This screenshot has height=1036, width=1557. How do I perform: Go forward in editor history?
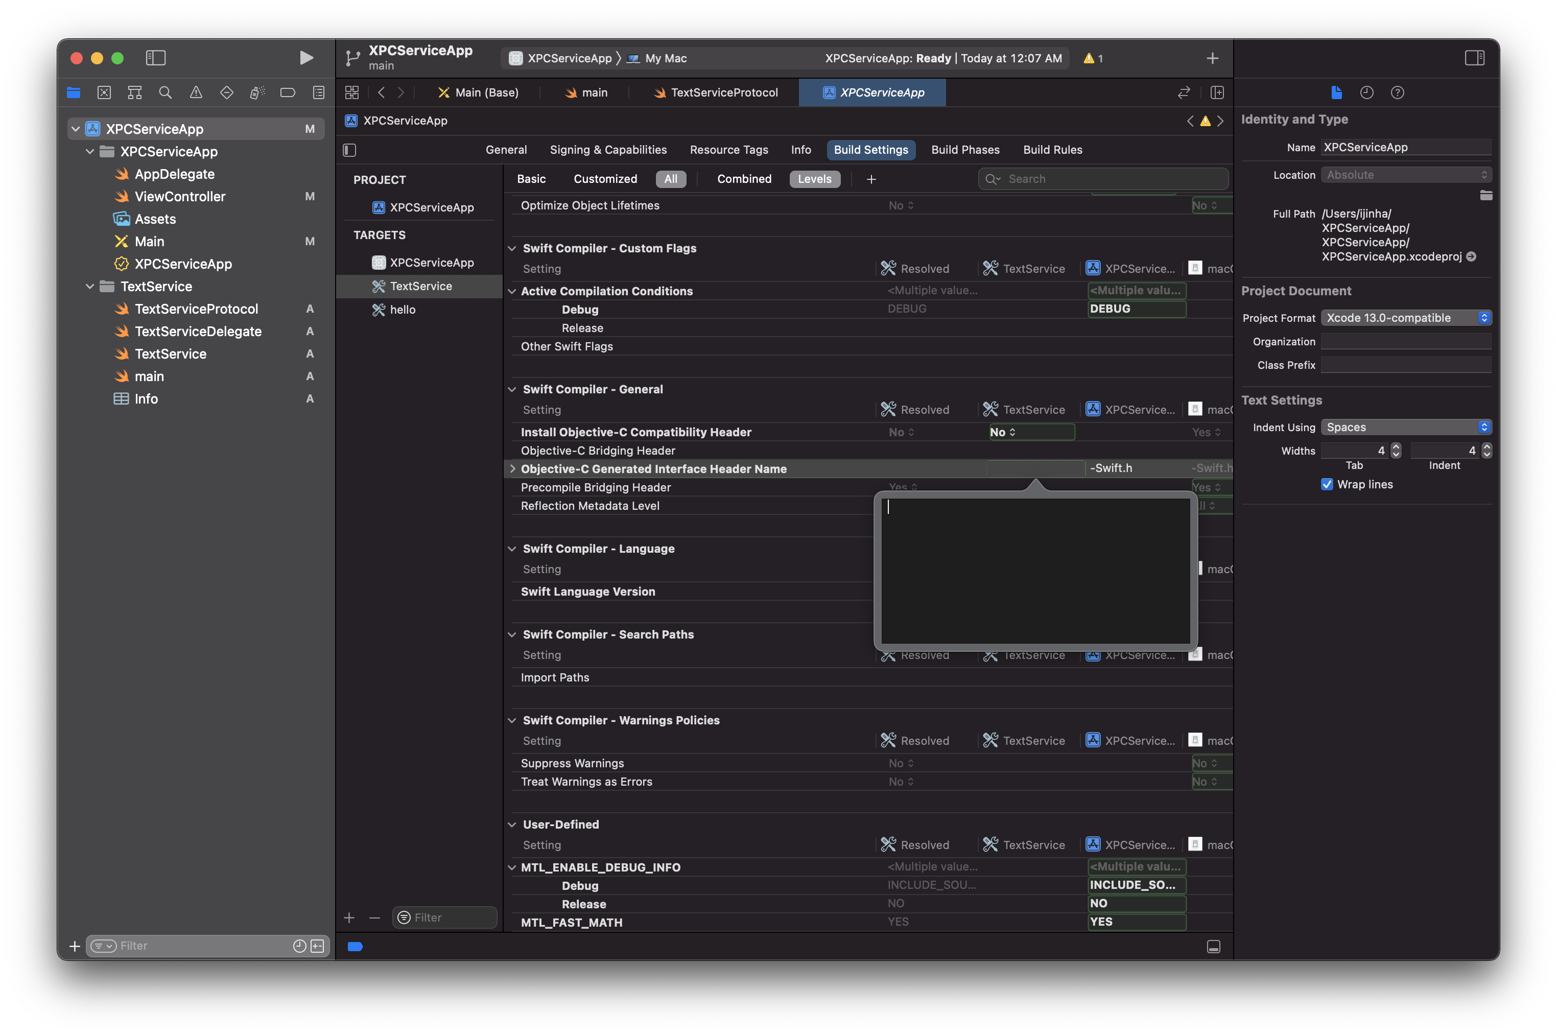tap(401, 92)
